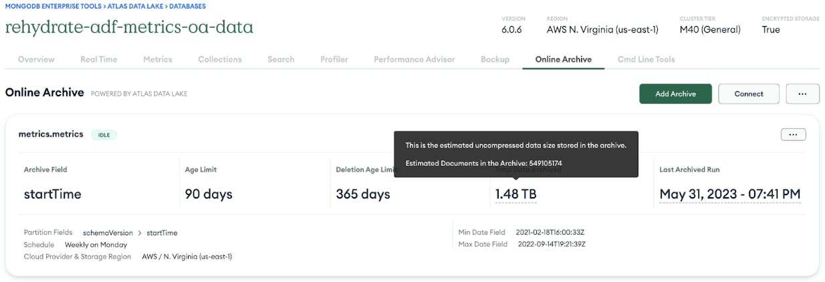Open the Performance Advisor tab
The image size is (825, 282).
(x=414, y=59)
